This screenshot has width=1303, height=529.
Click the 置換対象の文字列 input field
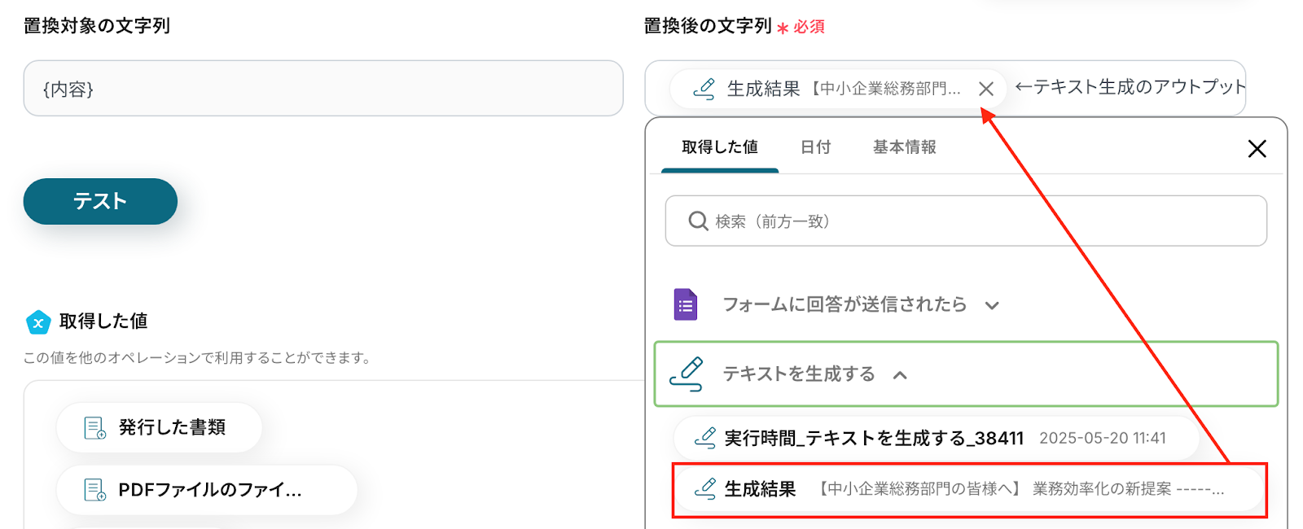[x=323, y=88]
